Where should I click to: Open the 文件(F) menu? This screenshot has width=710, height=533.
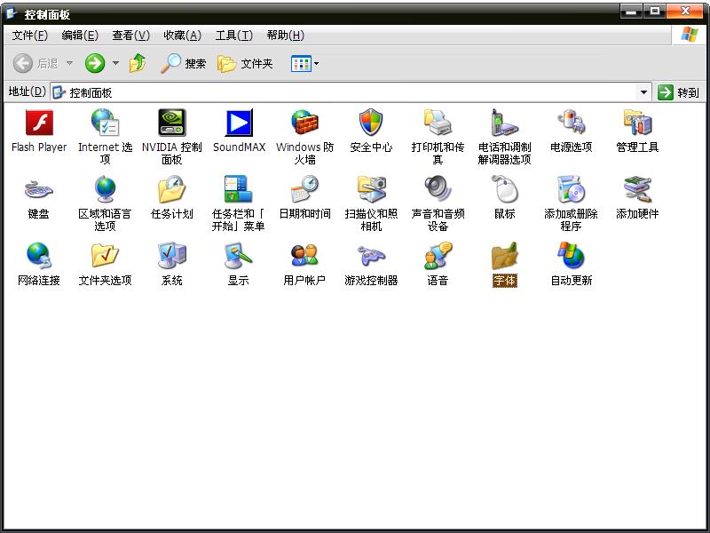(x=30, y=36)
